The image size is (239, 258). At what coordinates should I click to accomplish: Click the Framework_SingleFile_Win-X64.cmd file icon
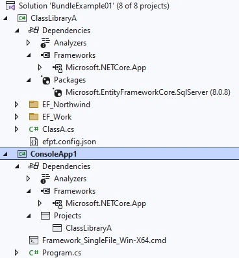pos(34,240)
